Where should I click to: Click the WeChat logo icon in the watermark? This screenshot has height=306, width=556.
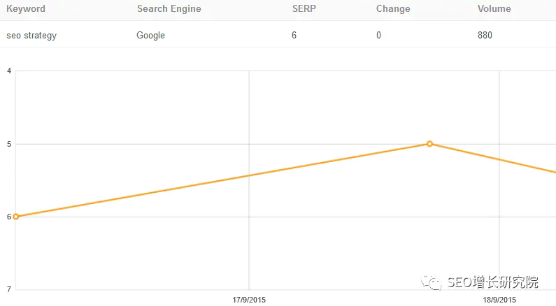(432, 282)
